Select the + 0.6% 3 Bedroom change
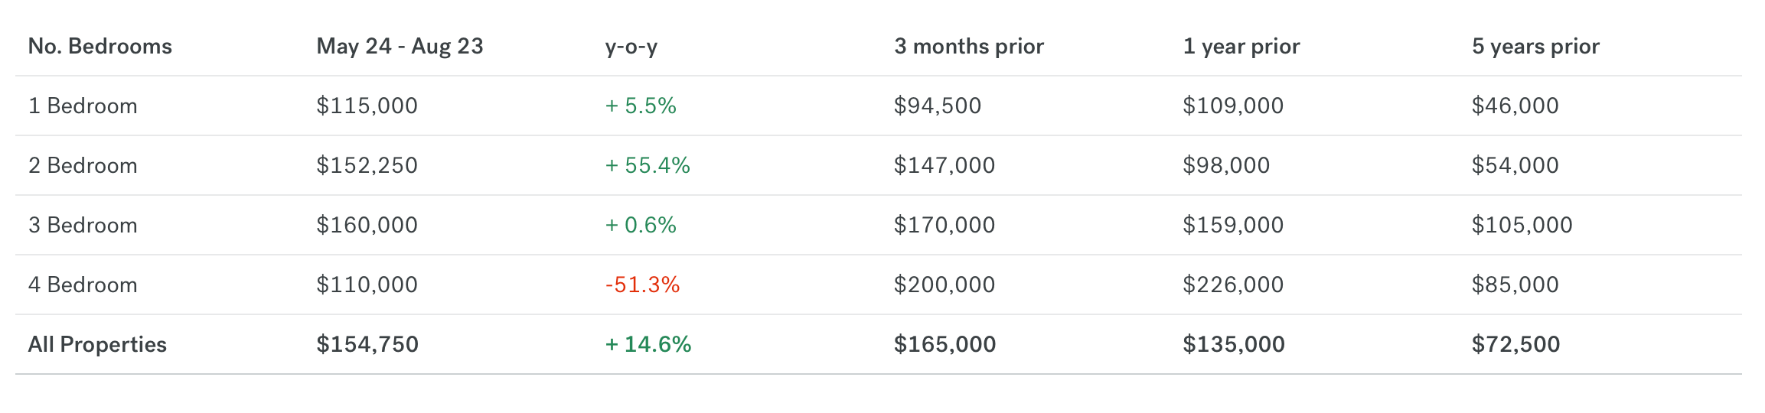The width and height of the screenshot is (1765, 413). tap(641, 225)
